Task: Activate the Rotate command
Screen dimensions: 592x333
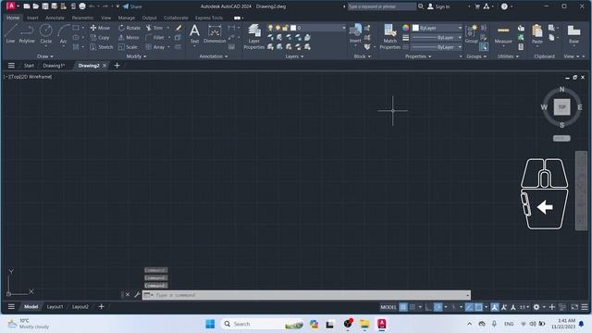Action: click(129, 28)
